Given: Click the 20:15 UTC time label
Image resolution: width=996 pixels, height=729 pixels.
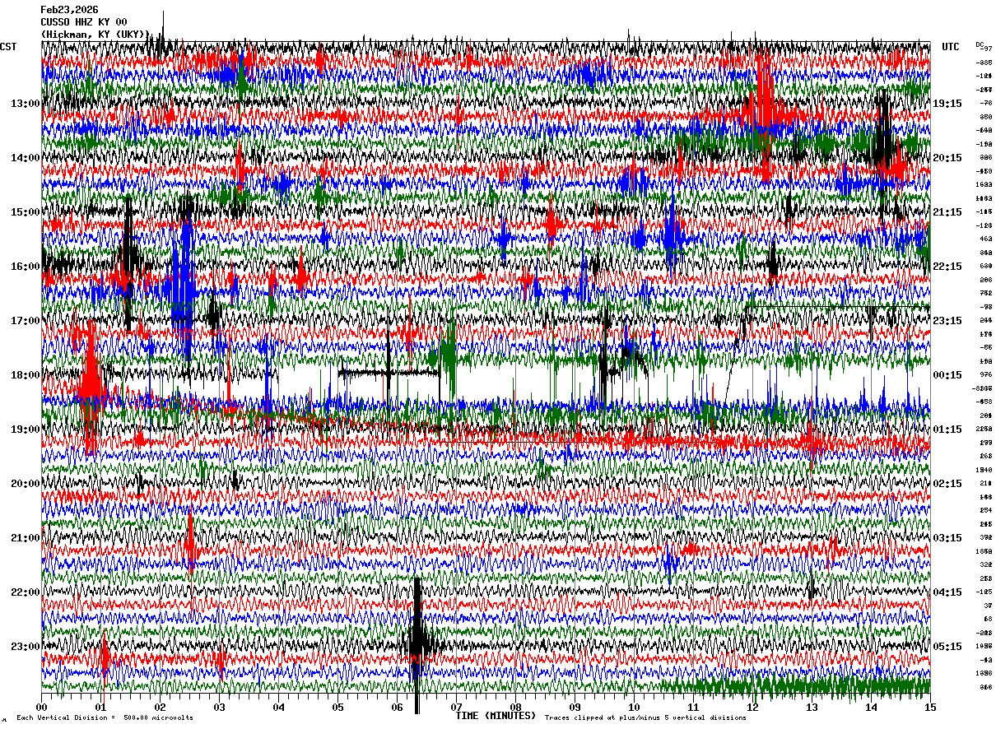Looking at the screenshot, I should [947, 158].
